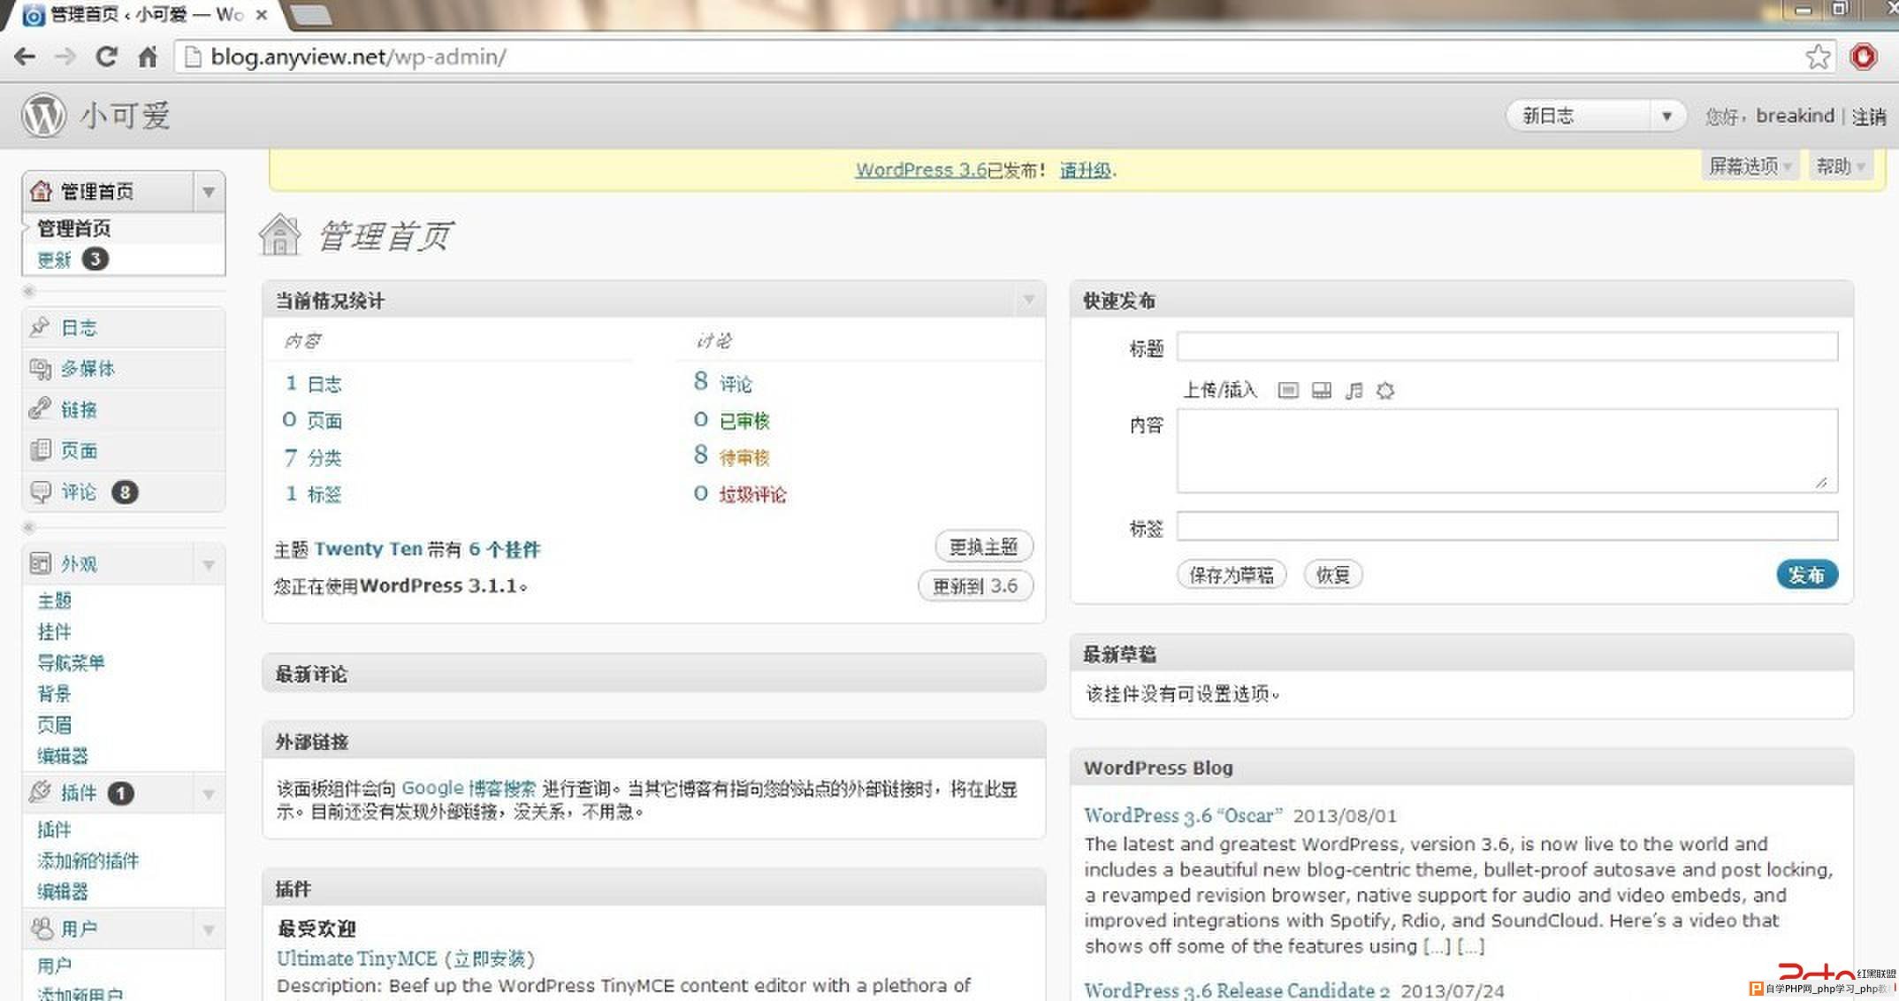Click the browser home icon
This screenshot has height=1001, width=1899.
point(148,57)
